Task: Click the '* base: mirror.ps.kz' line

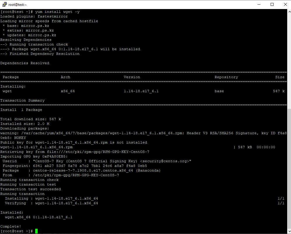Action: pyautogui.click(x=26, y=26)
